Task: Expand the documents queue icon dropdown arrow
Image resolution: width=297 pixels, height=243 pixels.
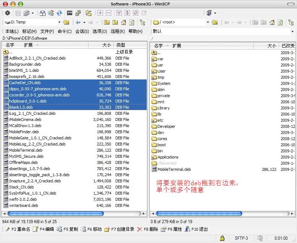Action: click(33, 13)
